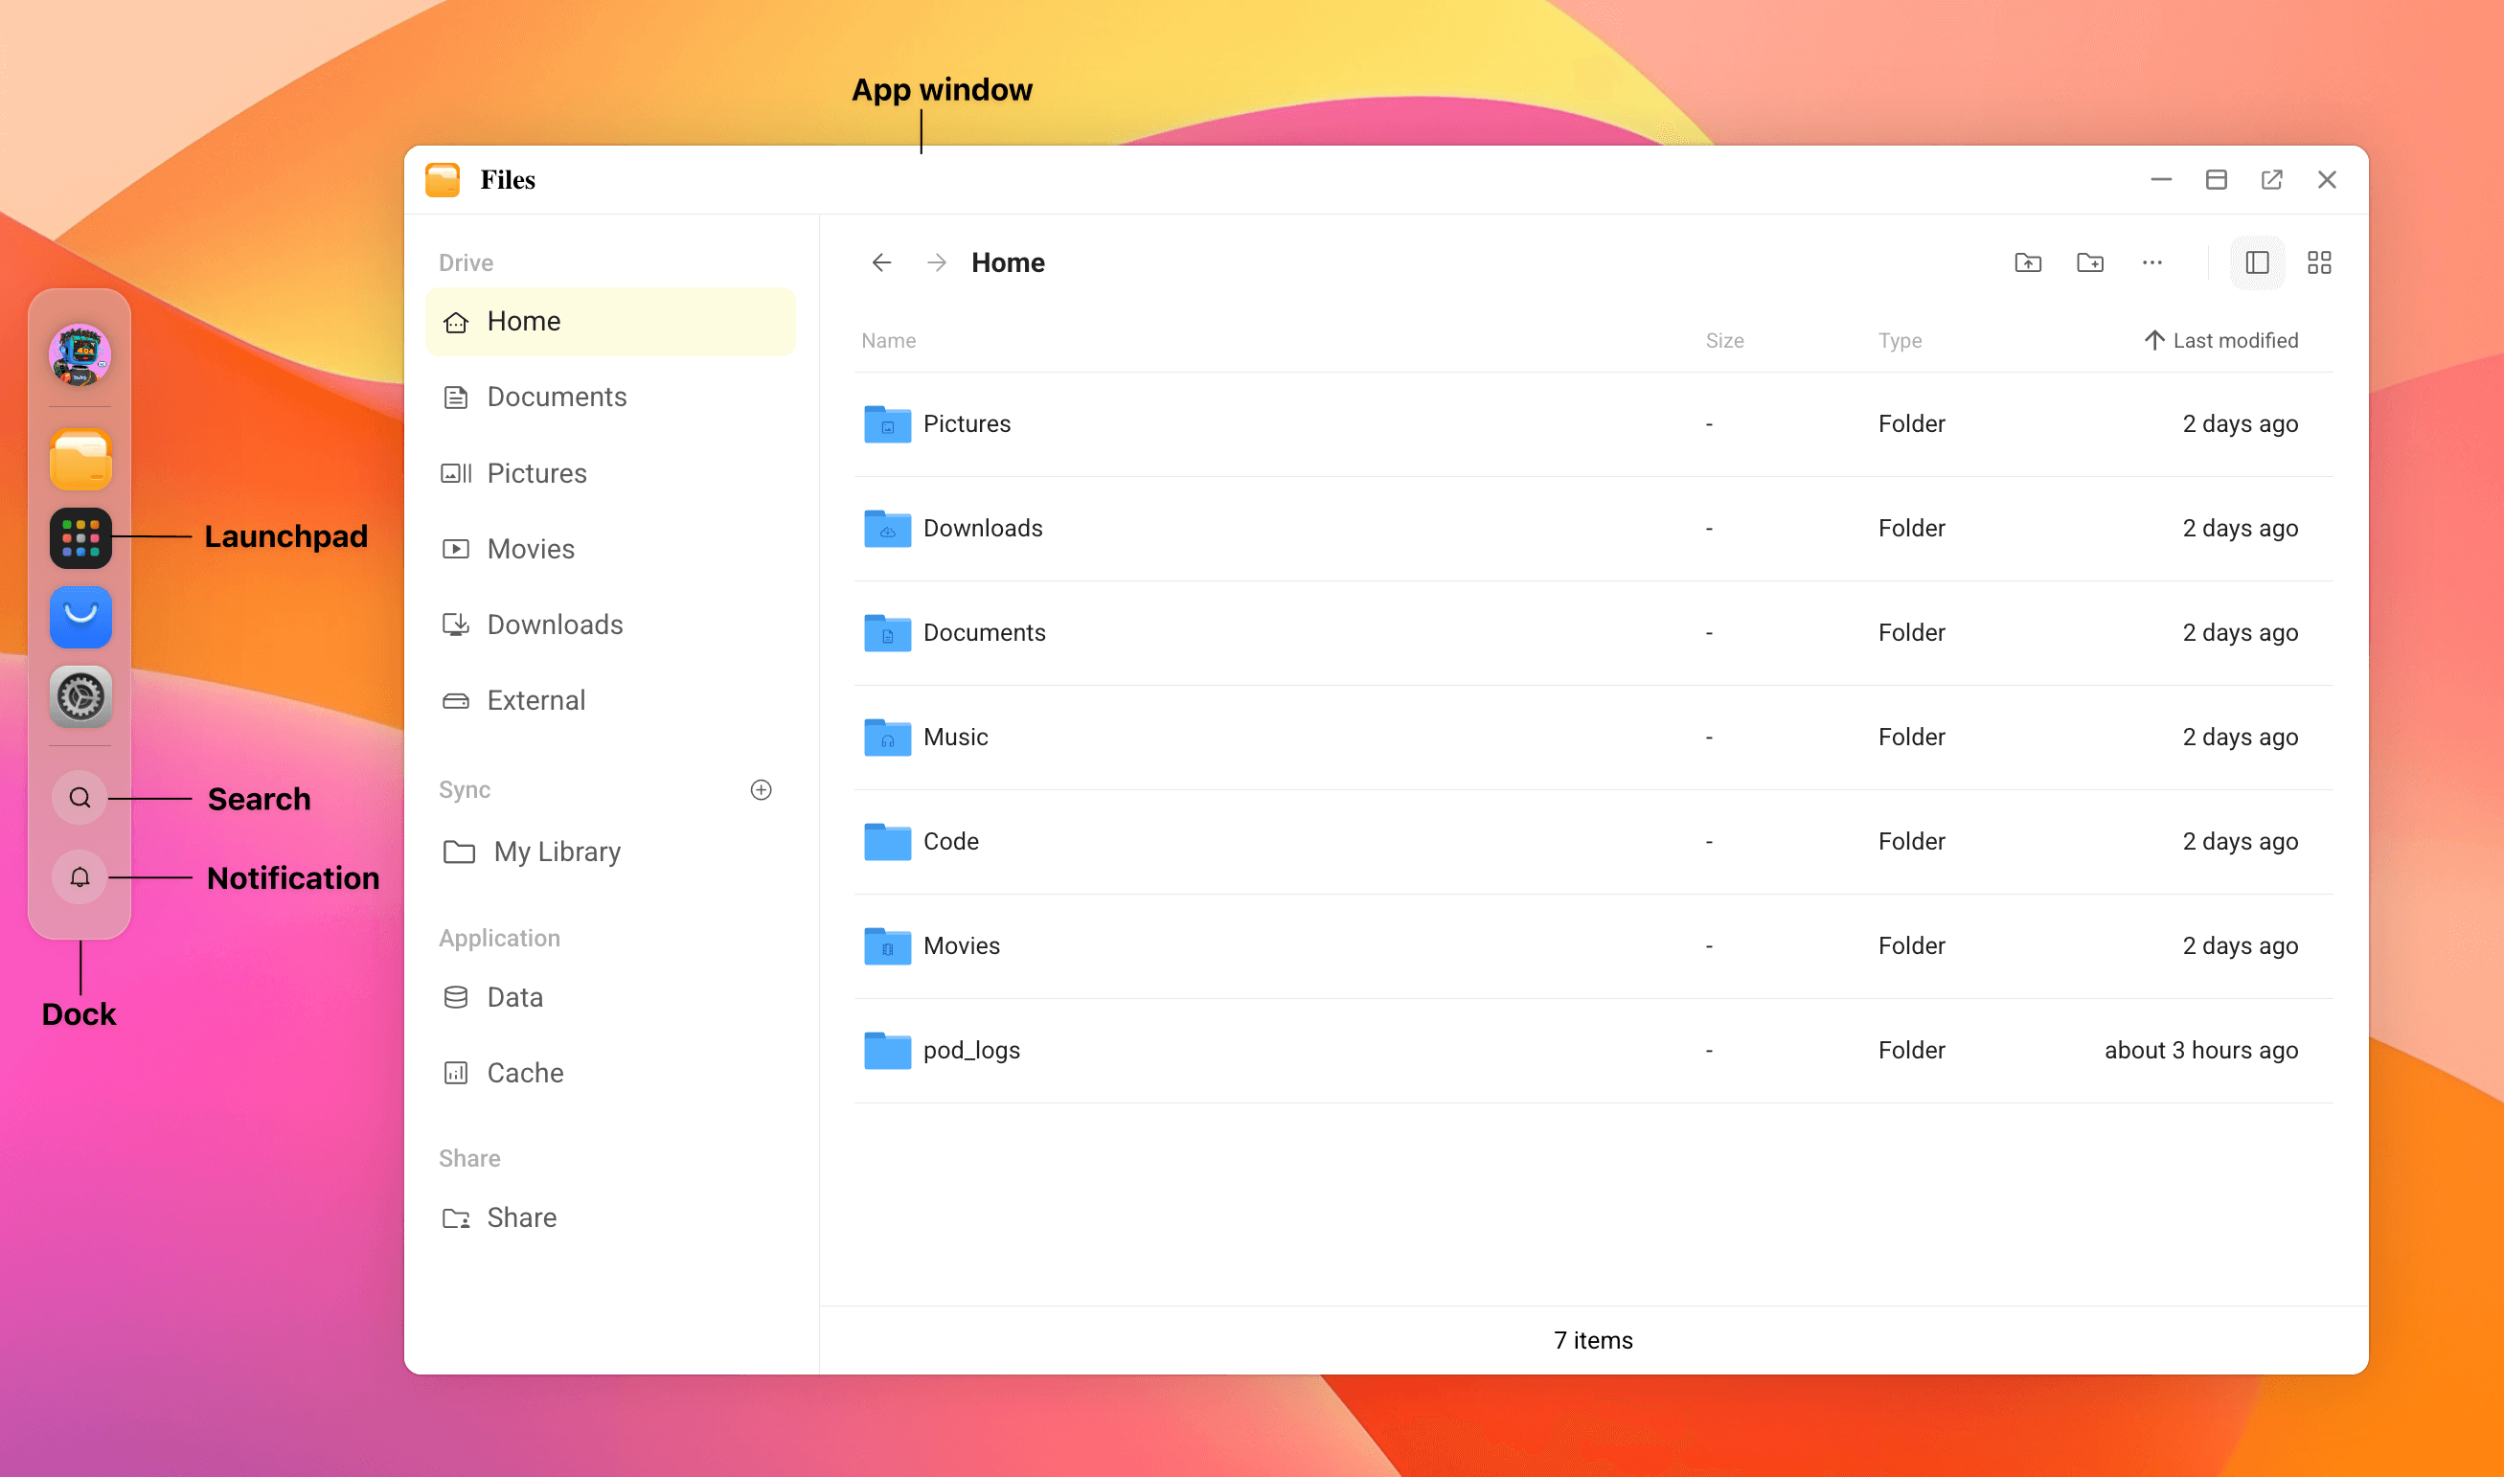Sort by the Size column header

[x=1723, y=340]
